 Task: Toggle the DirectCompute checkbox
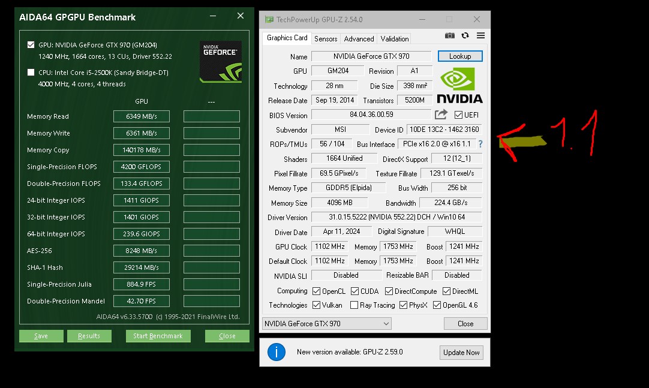pos(389,291)
